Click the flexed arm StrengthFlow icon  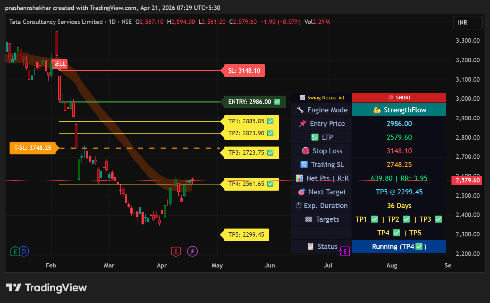click(377, 110)
